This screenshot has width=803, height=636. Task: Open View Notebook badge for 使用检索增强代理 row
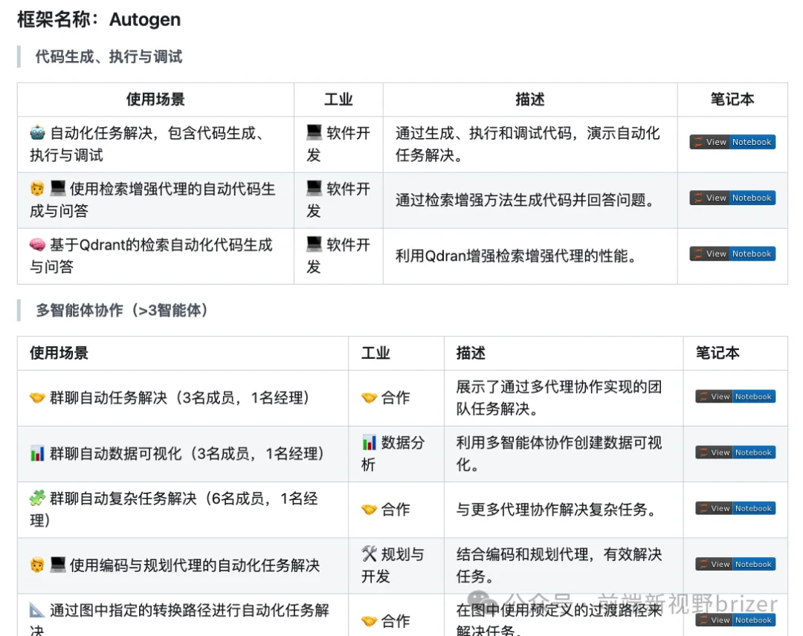tap(732, 198)
